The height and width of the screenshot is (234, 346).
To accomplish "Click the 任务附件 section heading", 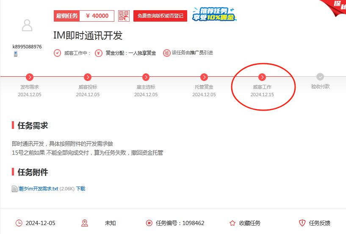I will point(33,172).
